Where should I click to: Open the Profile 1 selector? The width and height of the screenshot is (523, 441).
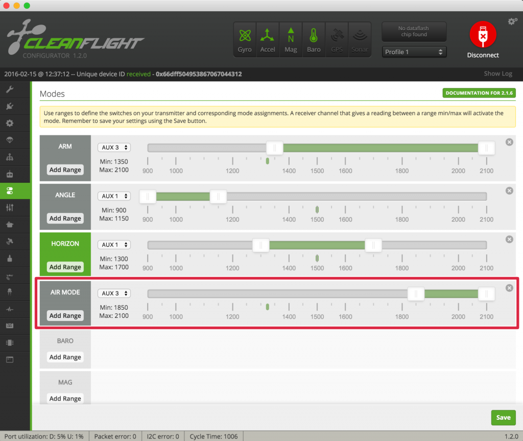(414, 52)
